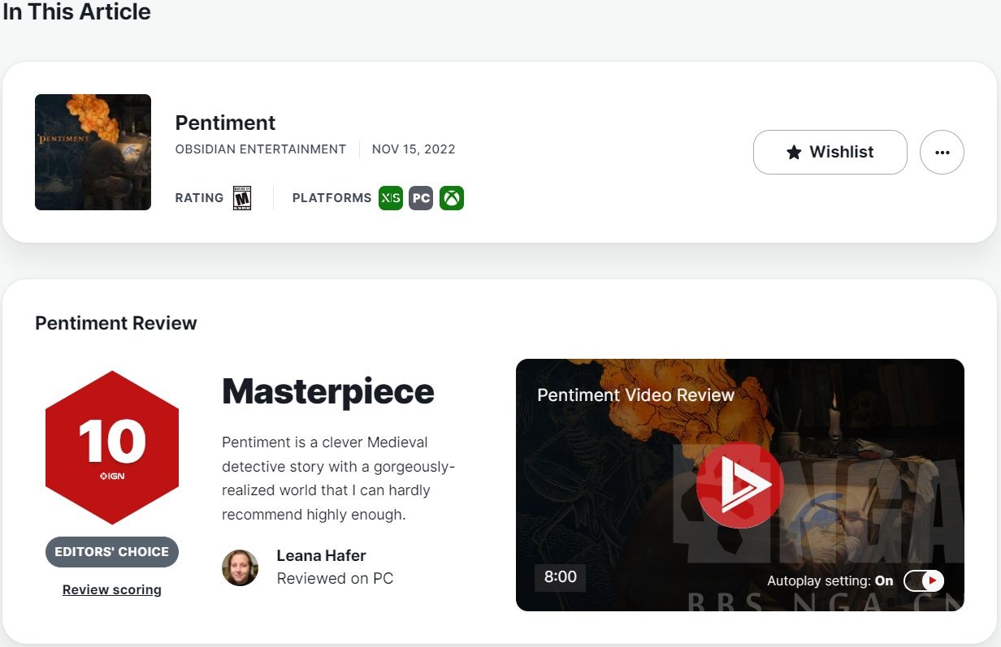Select the Xbox One platform icon
The width and height of the screenshot is (1001, 647).
[452, 198]
